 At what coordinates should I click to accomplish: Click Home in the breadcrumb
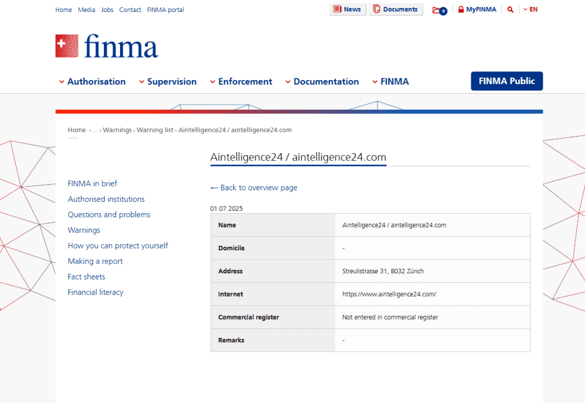tap(77, 130)
